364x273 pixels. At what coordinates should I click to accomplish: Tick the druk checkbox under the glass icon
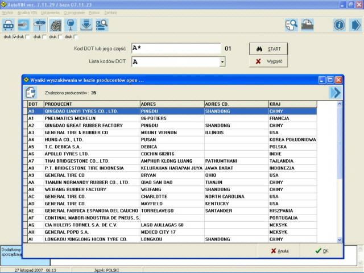tap(76, 36)
